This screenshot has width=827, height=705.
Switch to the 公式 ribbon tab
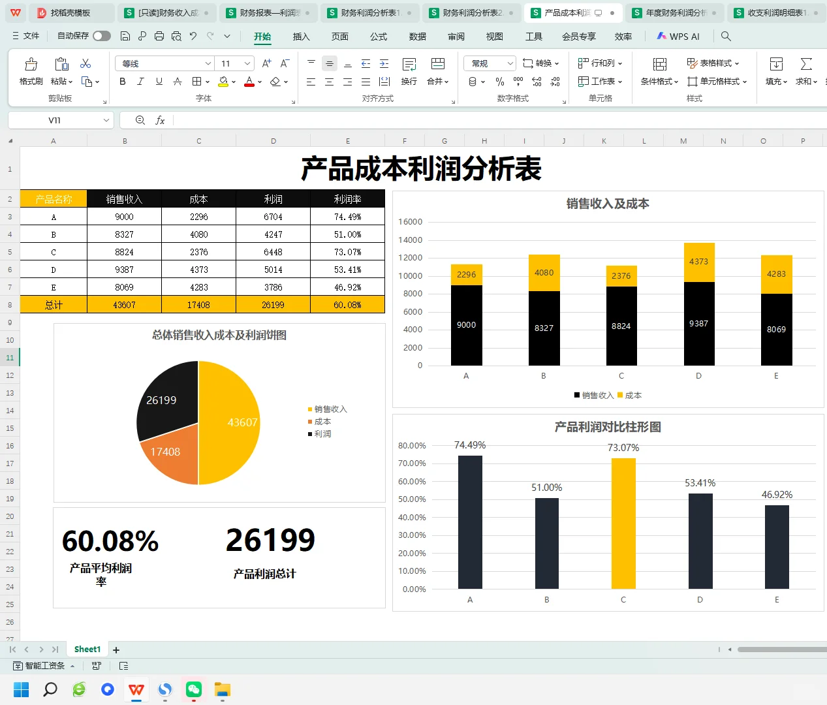(x=379, y=37)
